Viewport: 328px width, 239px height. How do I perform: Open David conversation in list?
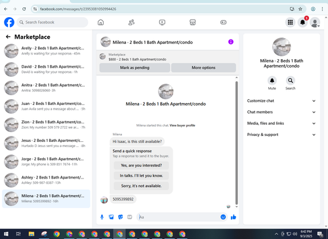point(46,69)
